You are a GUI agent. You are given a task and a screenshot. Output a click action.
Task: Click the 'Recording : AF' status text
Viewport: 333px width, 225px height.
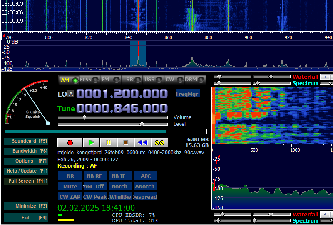tap(77, 166)
